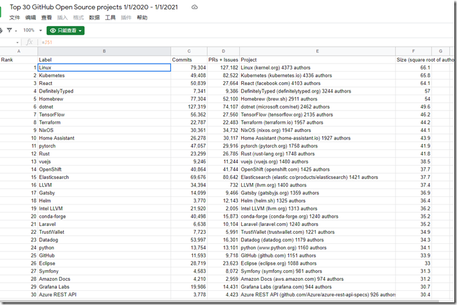Click size value 49.6

click(x=413, y=107)
